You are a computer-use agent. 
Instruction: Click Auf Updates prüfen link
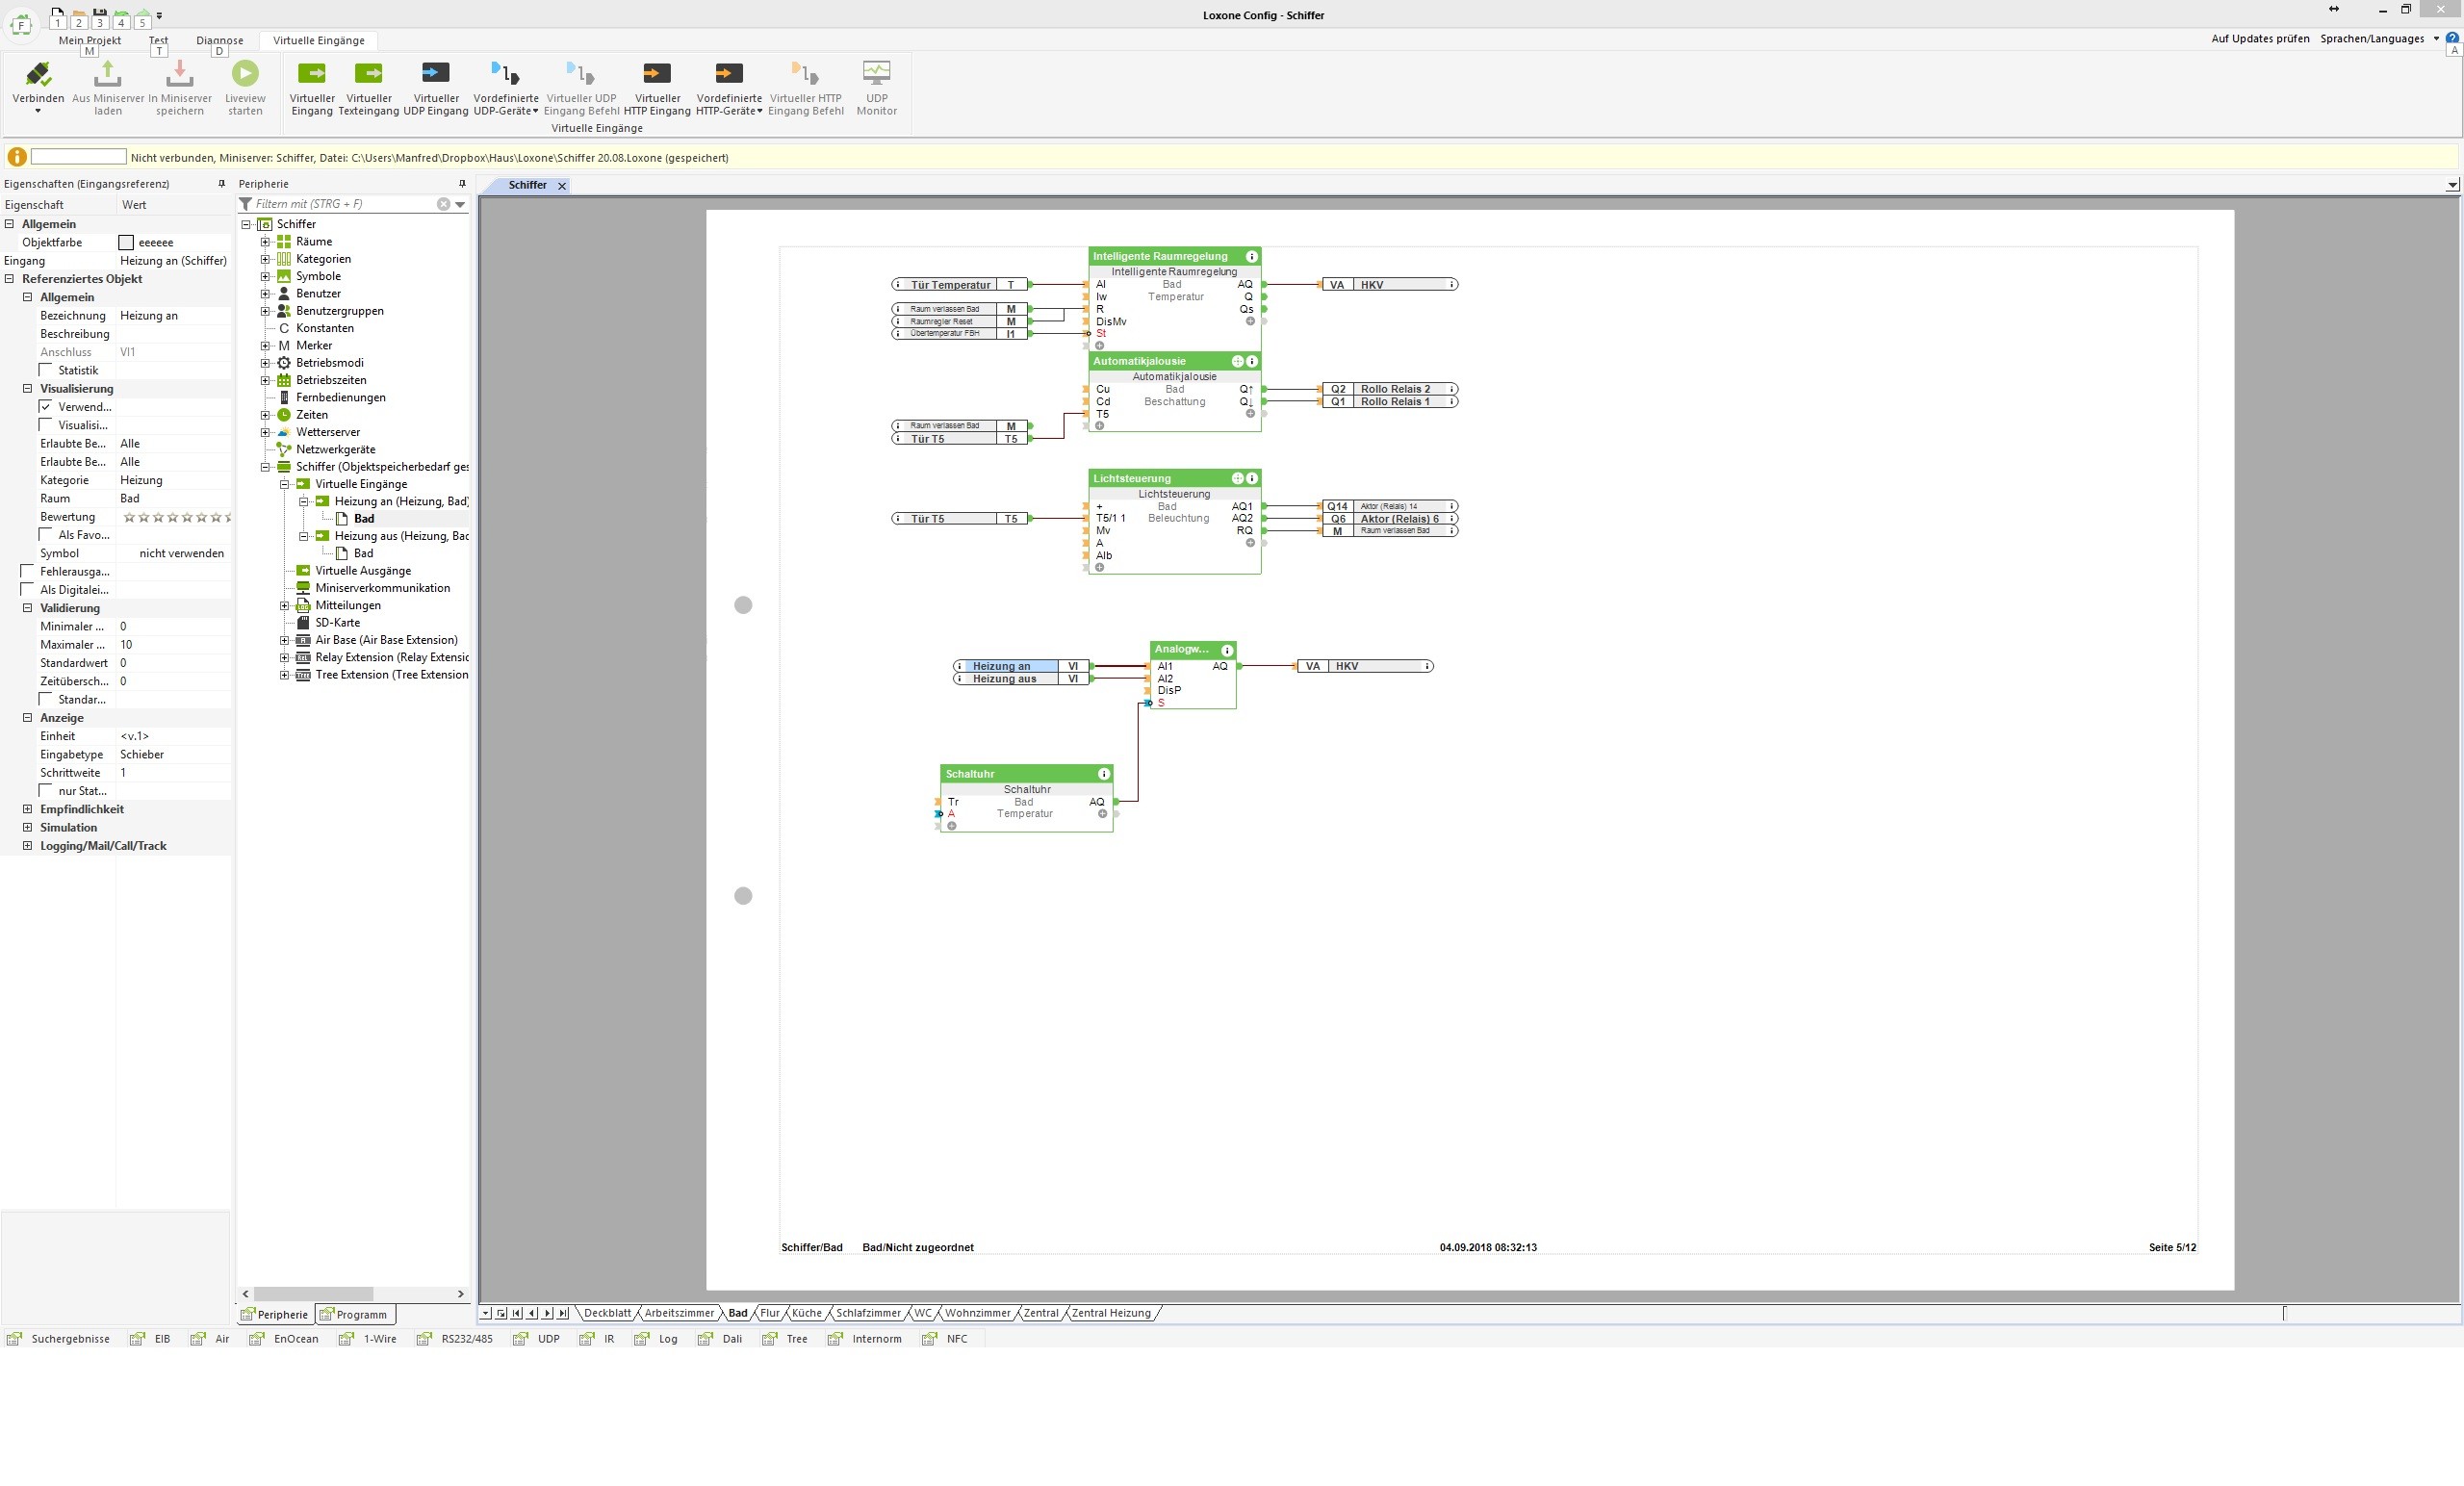click(x=2259, y=39)
